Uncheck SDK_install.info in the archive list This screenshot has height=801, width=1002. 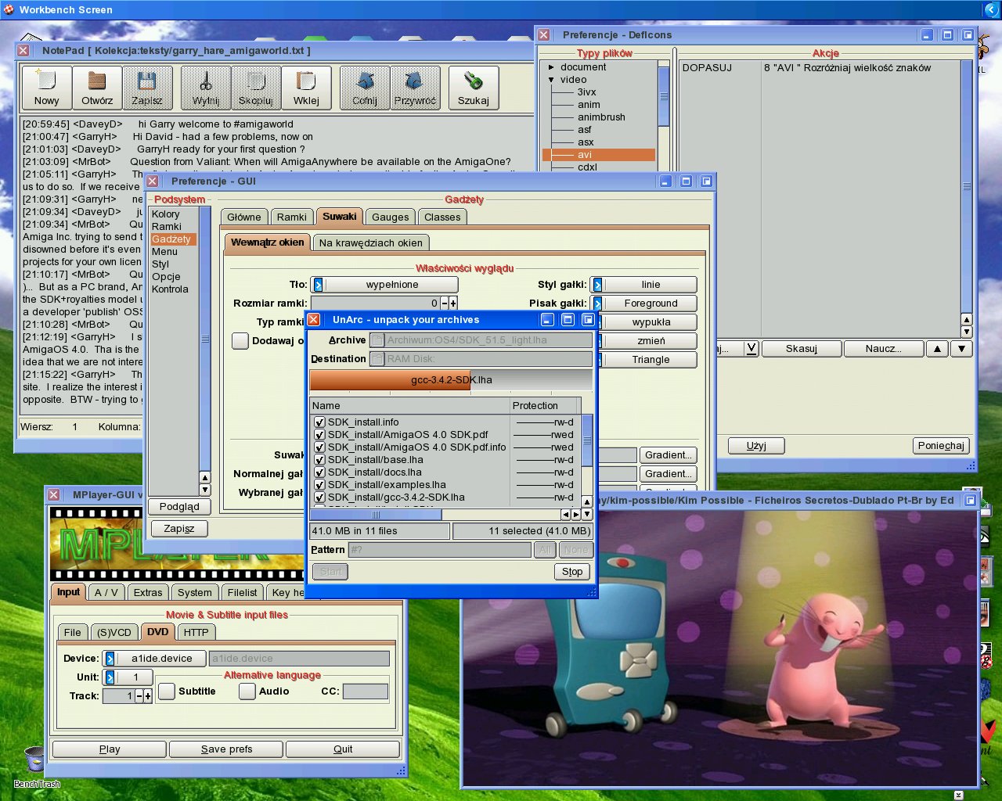[319, 422]
